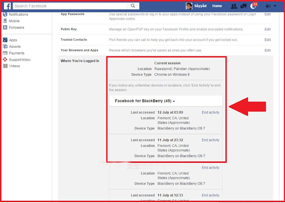
Task: Open the Home link in top bar
Action: tap(217, 6)
